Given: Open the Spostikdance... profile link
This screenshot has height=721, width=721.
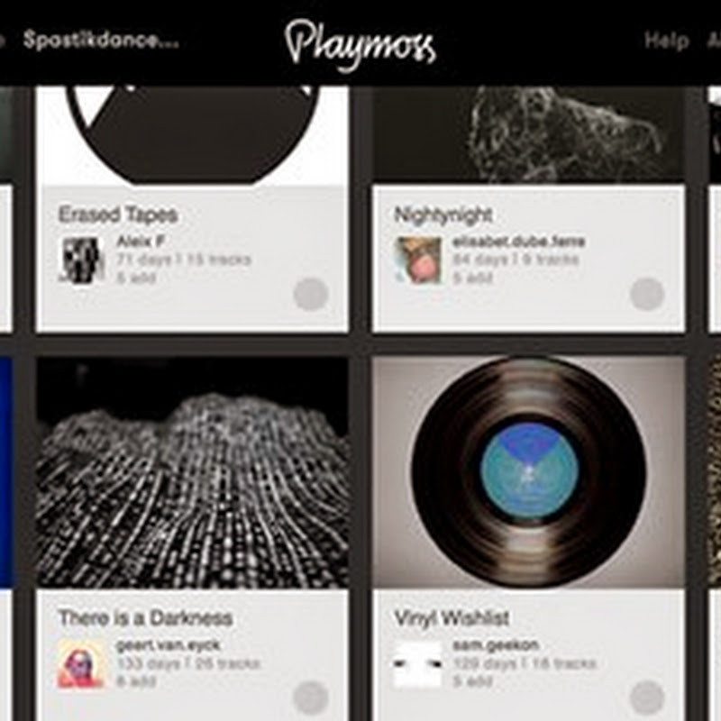Looking at the screenshot, I should click(x=101, y=40).
